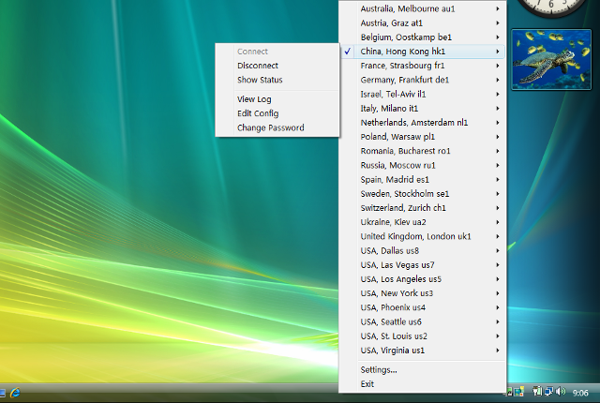Screen dimensions: 600x403
Task: Select USA, Las Vegas us7 server
Action: pyautogui.click(x=423, y=264)
